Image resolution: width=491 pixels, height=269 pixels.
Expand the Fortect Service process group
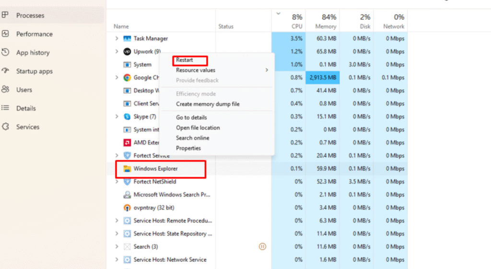[x=117, y=156]
